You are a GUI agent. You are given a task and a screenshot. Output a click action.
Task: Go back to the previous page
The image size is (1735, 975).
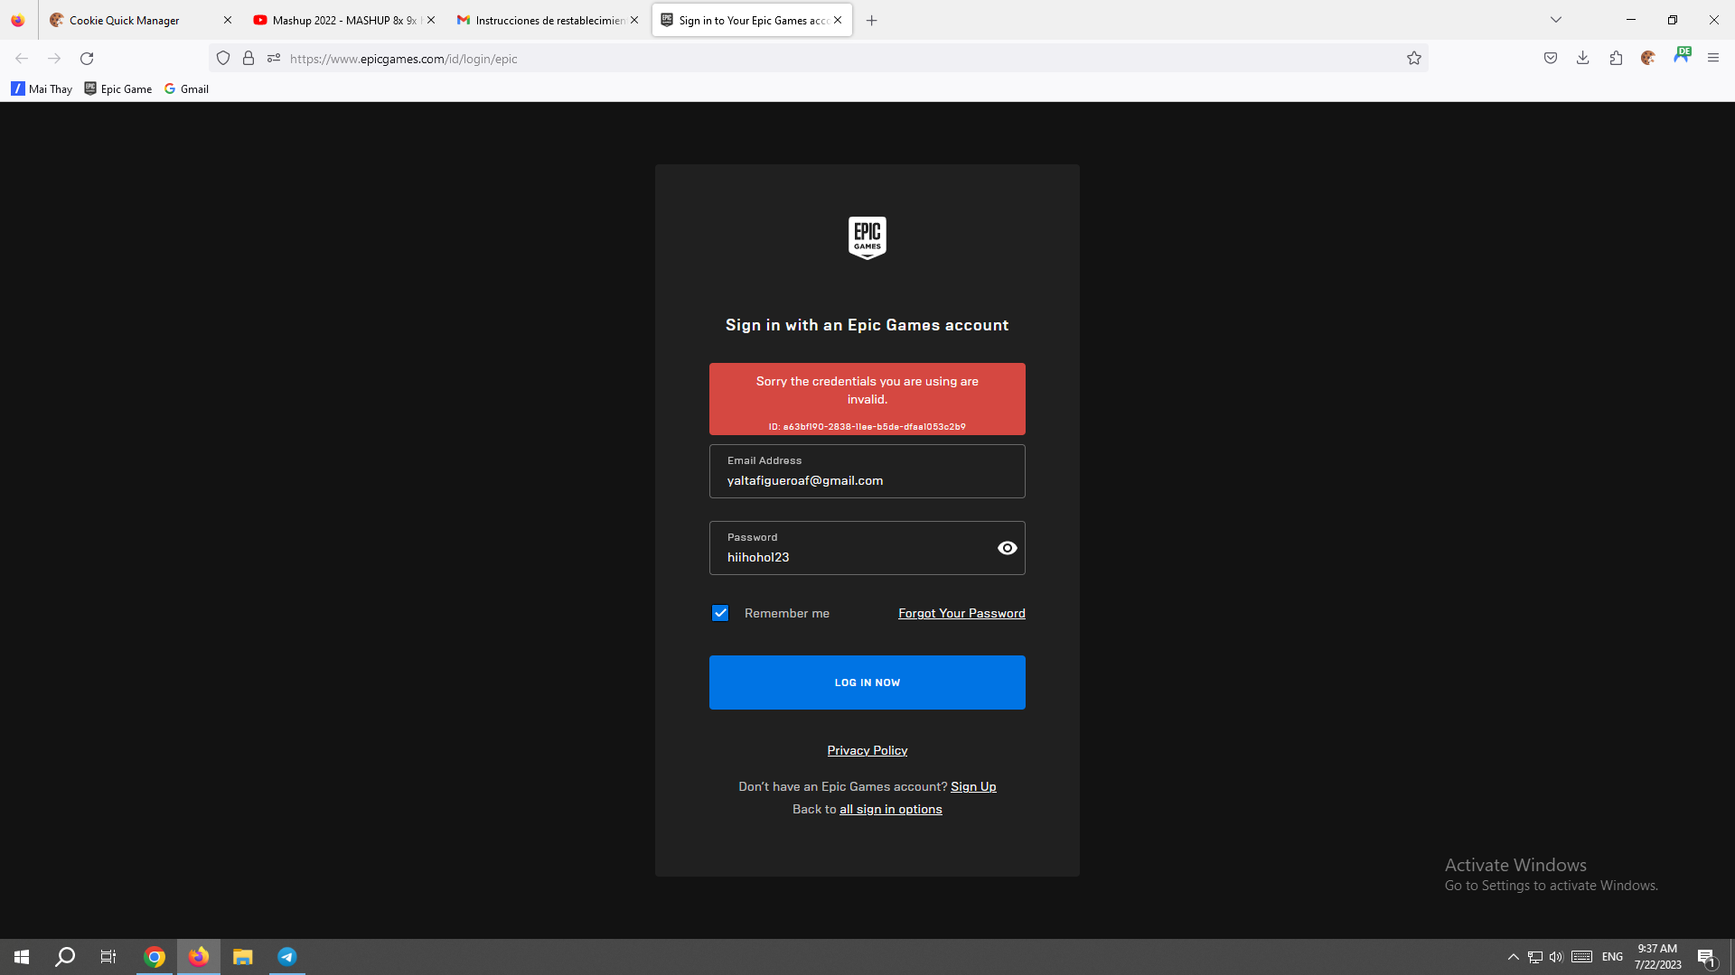coord(22,59)
